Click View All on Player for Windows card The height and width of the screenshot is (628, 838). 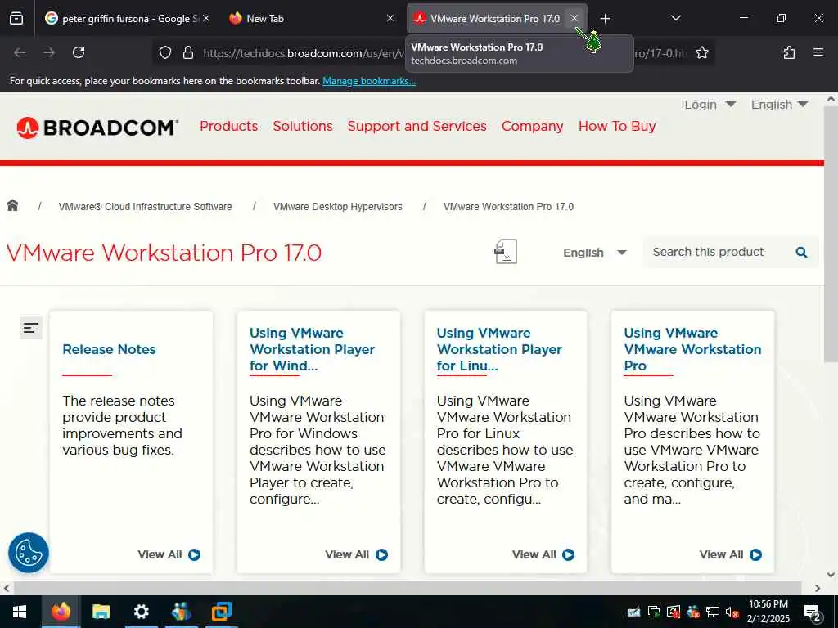[357, 555]
